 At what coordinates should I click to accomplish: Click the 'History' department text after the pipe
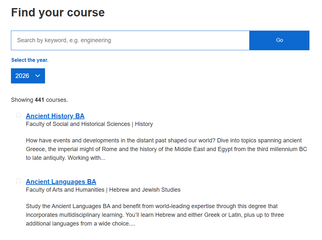click(144, 124)
